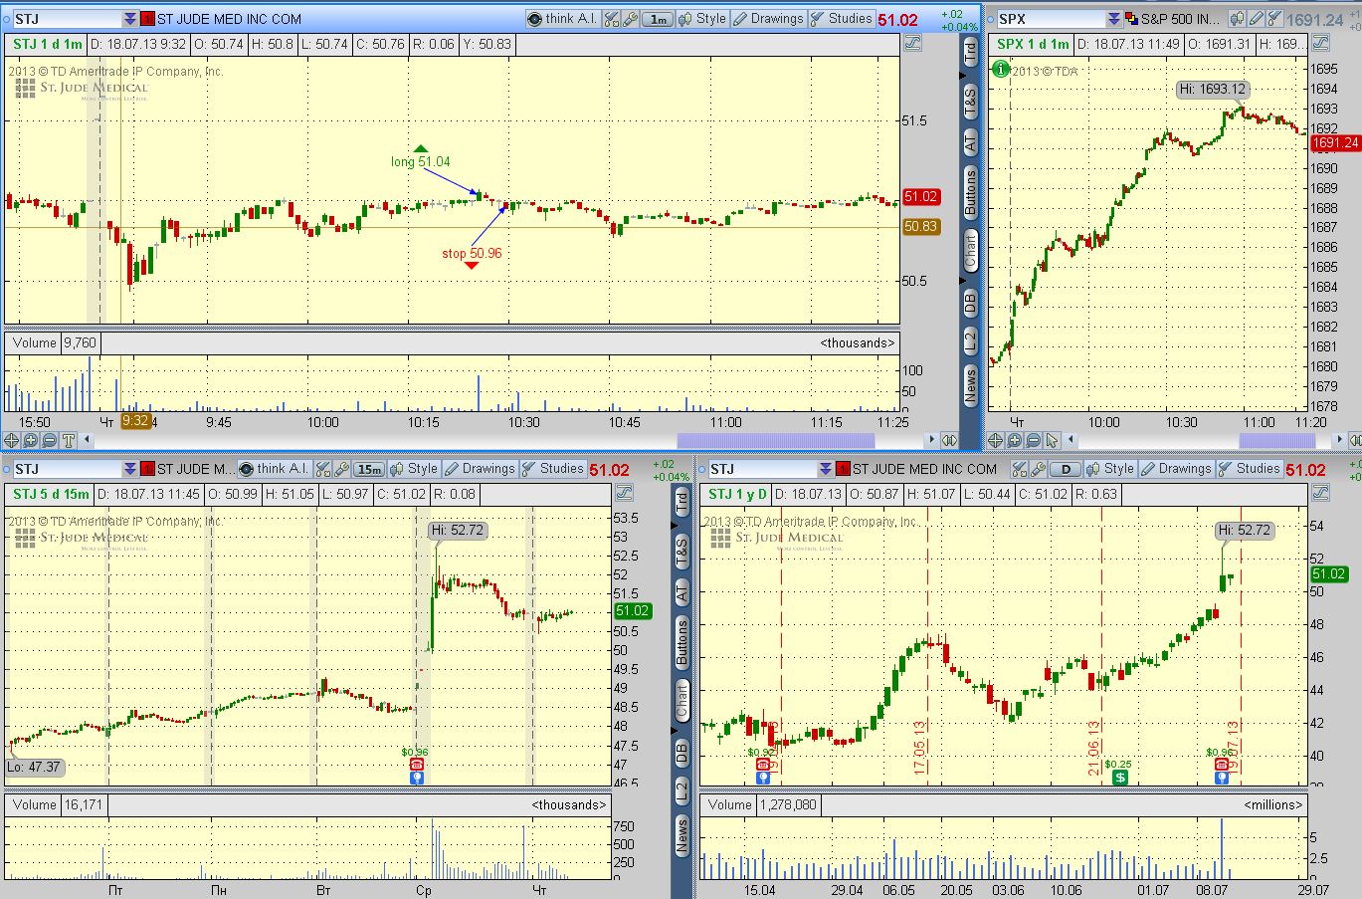The height and width of the screenshot is (899, 1362).
Task: Open the Studies menu in the STJ 15m chart
Action: (x=552, y=469)
